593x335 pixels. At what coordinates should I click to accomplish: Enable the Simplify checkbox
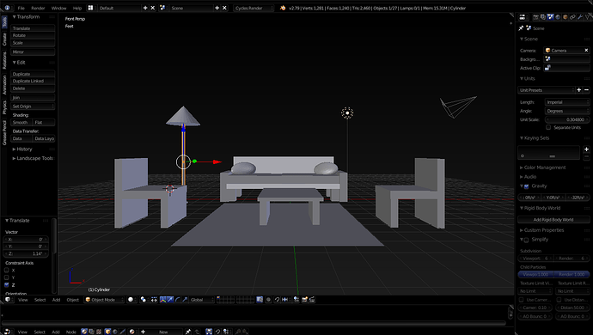tap(526, 240)
